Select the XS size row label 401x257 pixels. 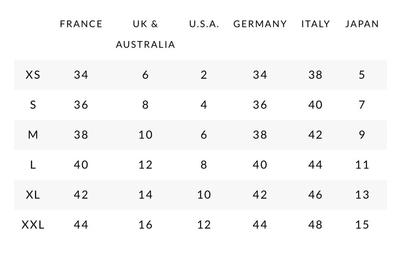(x=33, y=75)
